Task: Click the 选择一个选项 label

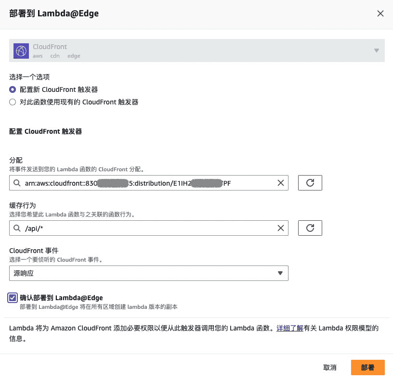Action: [29, 77]
